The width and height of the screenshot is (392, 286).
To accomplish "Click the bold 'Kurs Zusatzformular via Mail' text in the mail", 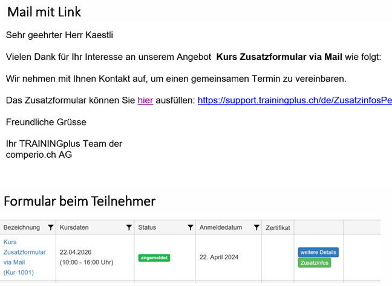I will (279, 57).
